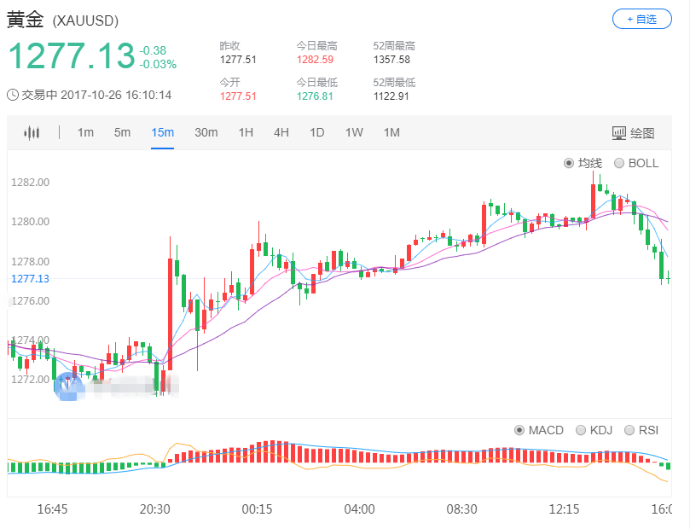This screenshot has height=529, width=690.
Task: Add gold to watchlist via +自选 button
Action: tap(641, 19)
